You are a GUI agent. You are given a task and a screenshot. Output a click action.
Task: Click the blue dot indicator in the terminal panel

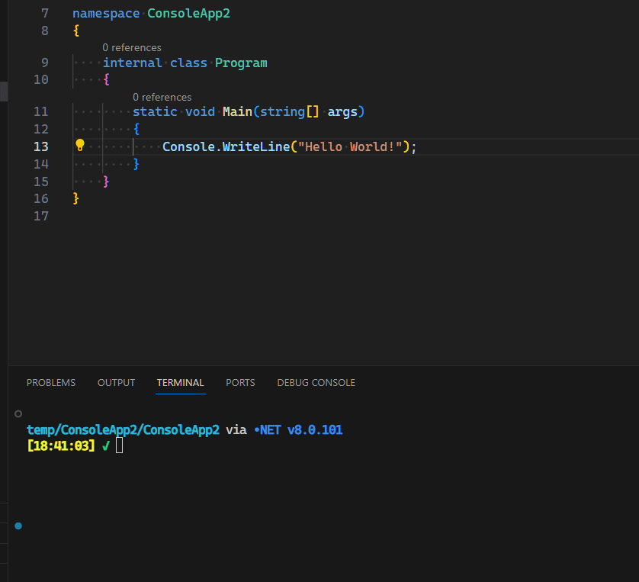pos(18,526)
